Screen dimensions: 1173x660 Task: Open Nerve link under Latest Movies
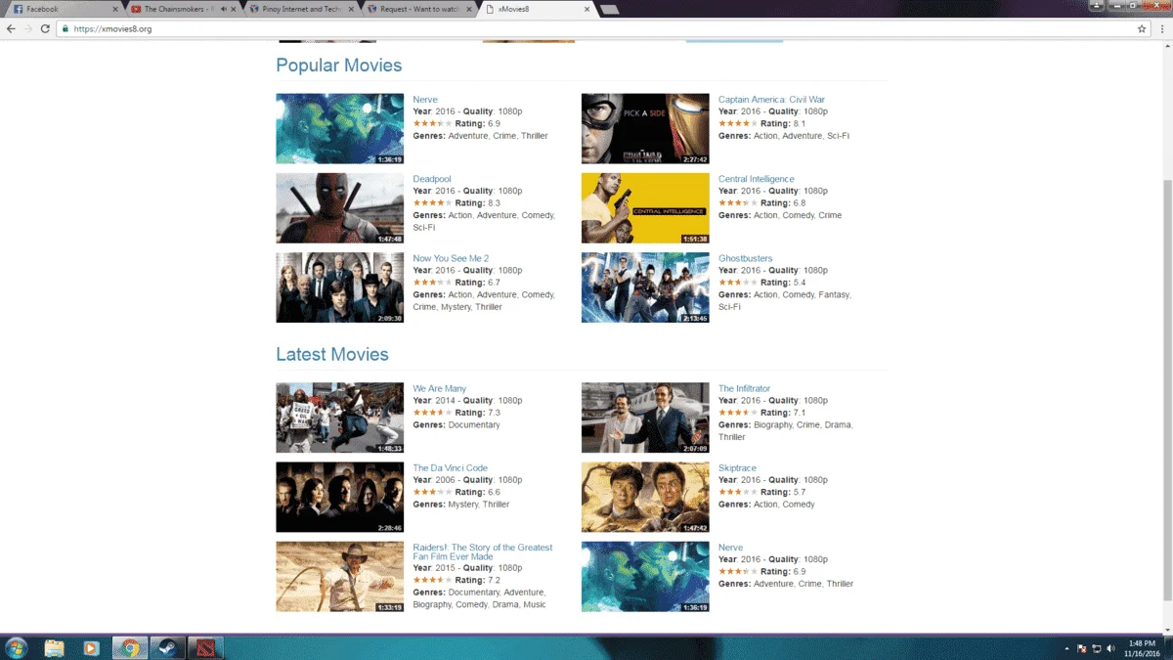(731, 547)
